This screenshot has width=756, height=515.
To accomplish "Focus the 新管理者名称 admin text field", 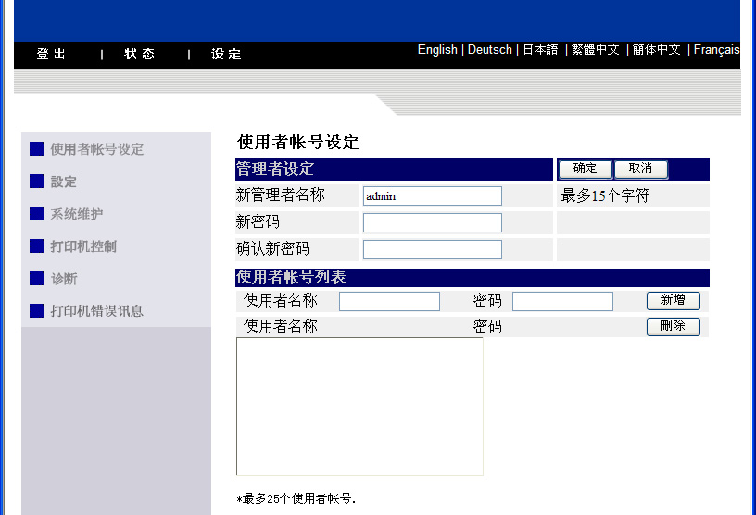I will (432, 196).
